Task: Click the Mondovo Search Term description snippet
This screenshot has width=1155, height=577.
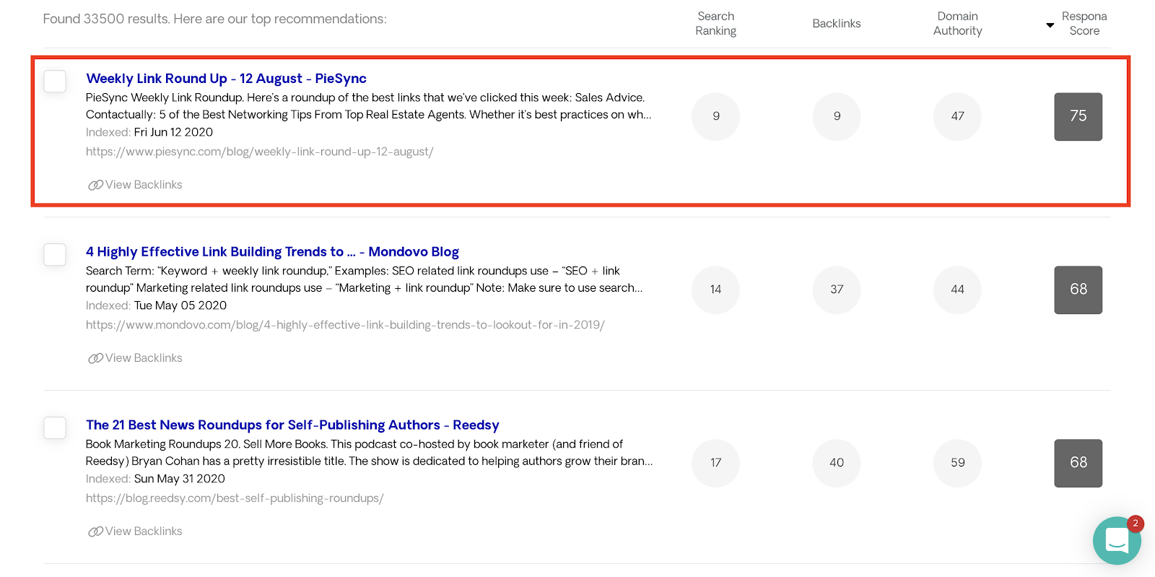Action: pos(365,279)
